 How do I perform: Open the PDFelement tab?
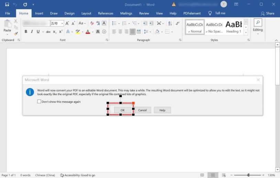click(192, 13)
